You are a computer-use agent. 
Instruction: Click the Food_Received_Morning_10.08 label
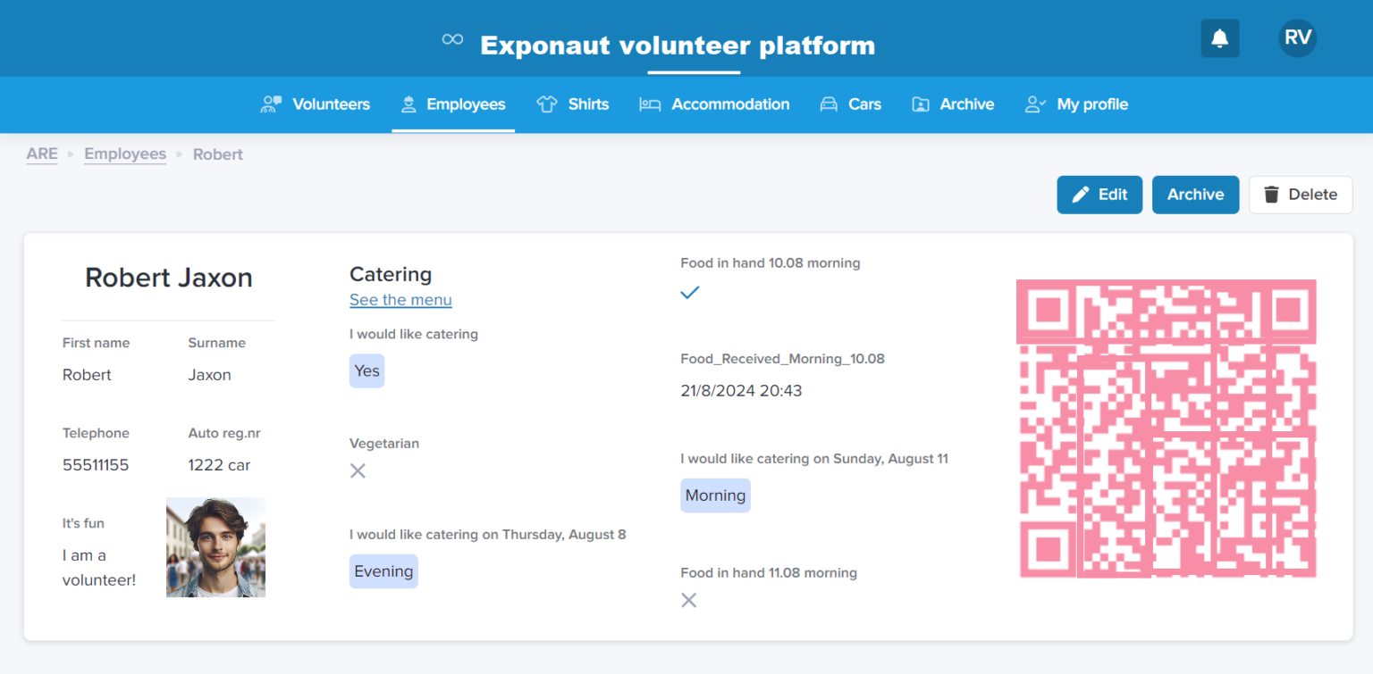(x=782, y=359)
